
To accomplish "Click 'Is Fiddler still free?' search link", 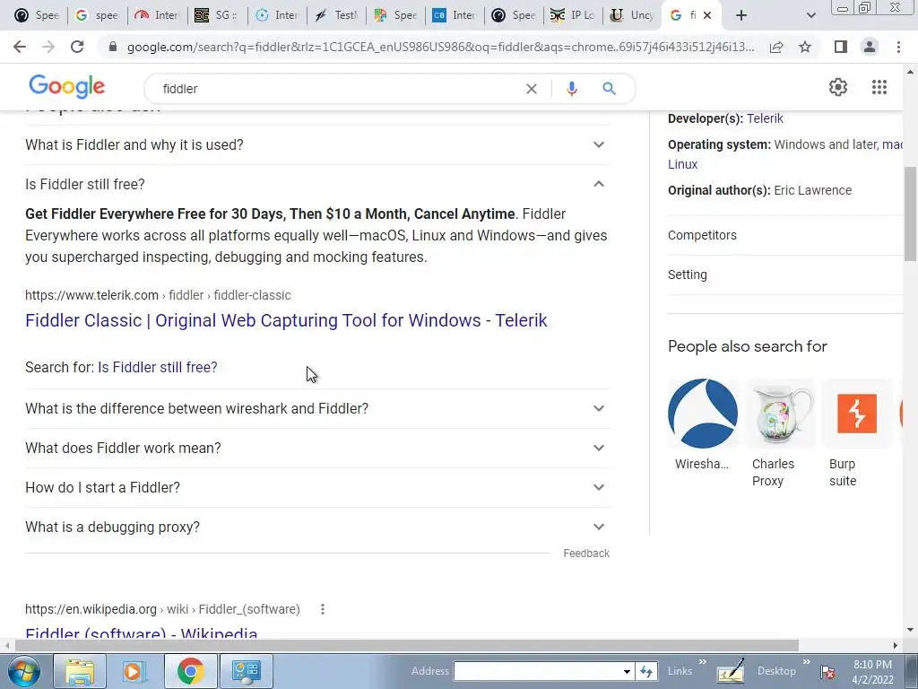I will point(158,367).
